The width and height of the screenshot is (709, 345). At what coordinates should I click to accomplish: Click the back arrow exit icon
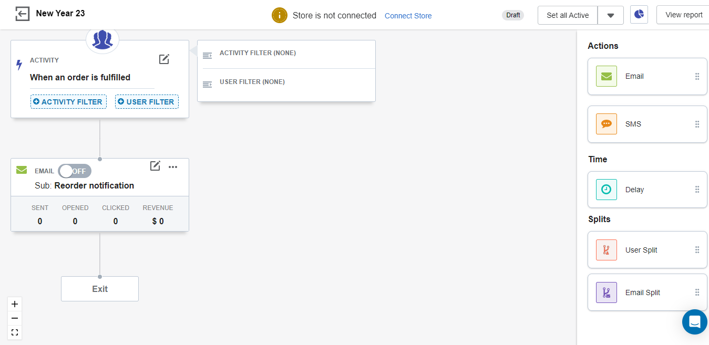(22, 14)
